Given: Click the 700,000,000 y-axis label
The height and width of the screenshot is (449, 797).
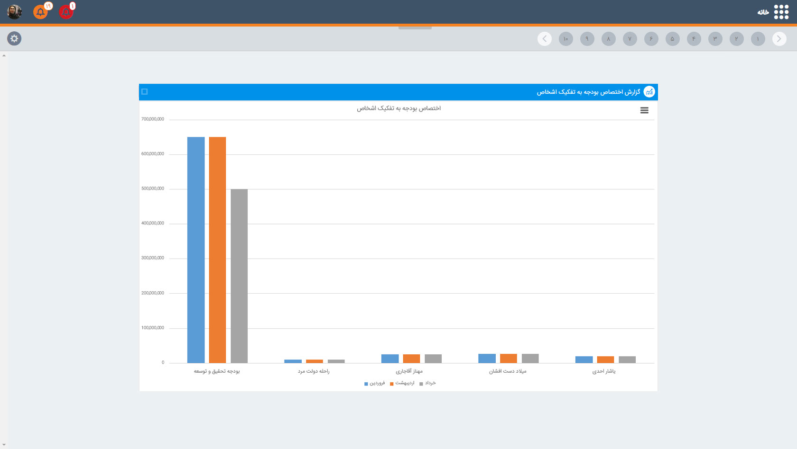Looking at the screenshot, I should [153, 119].
